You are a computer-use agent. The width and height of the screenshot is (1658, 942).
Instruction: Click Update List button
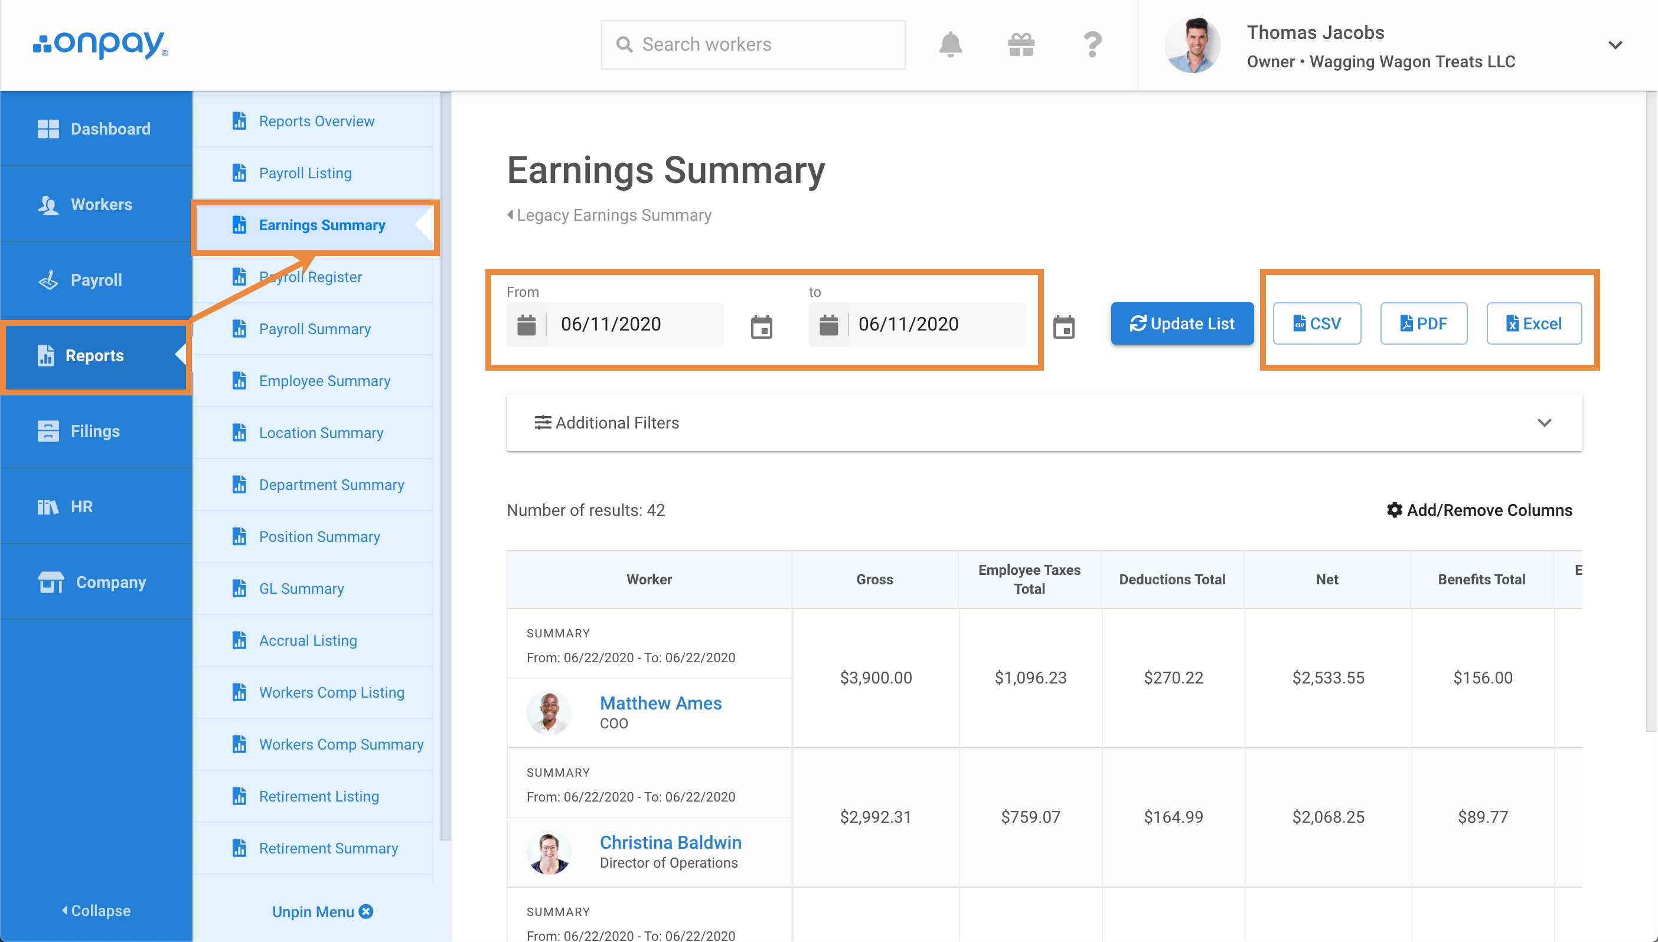click(1182, 323)
